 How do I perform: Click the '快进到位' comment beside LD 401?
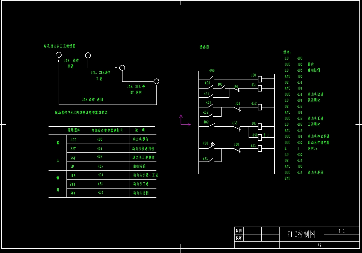click(x=314, y=100)
